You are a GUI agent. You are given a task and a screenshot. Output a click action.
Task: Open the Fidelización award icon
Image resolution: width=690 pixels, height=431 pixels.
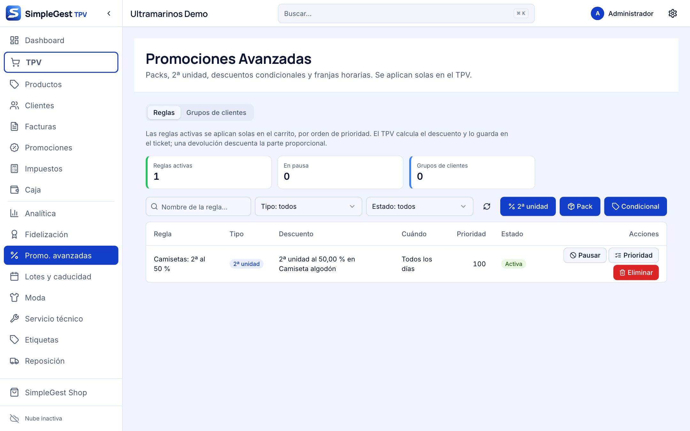pyautogui.click(x=14, y=234)
